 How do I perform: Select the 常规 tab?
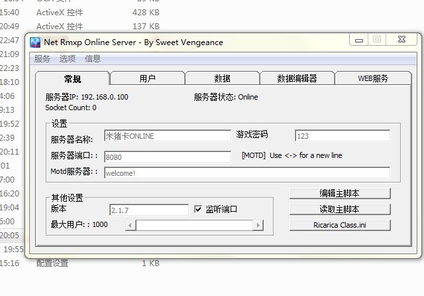point(72,79)
